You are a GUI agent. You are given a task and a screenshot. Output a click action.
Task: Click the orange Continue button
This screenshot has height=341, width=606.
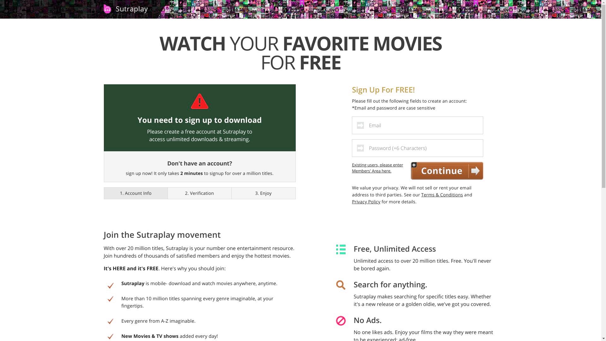[447, 171]
